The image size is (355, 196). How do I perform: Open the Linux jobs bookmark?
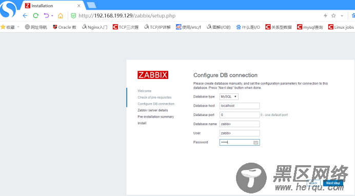click(341, 27)
